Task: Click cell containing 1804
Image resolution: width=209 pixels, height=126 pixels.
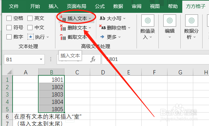Action: (x=52, y=102)
